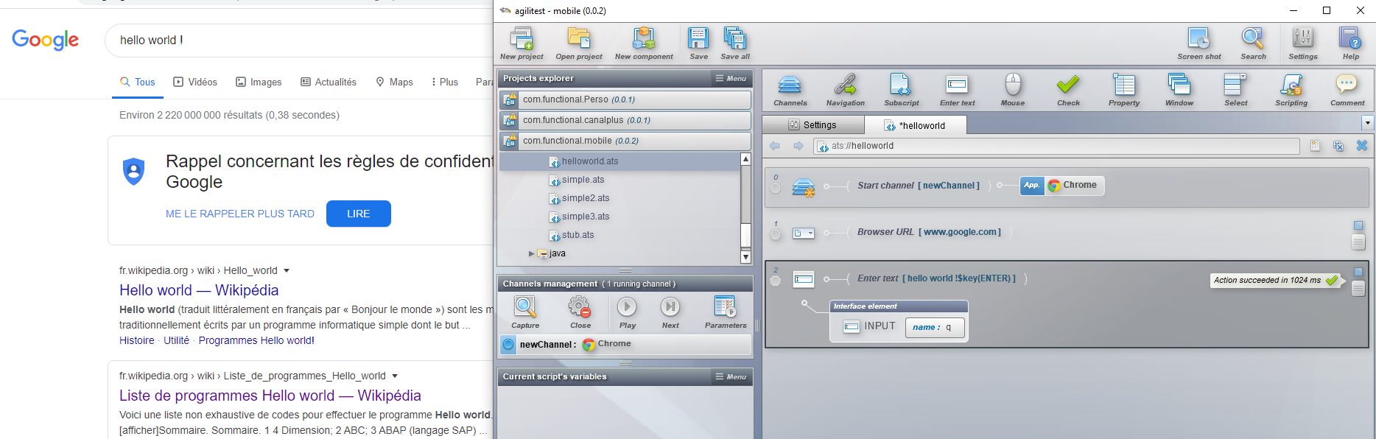This screenshot has width=1376, height=439.
Task: Create a new project in agilitest
Action: pos(522,43)
